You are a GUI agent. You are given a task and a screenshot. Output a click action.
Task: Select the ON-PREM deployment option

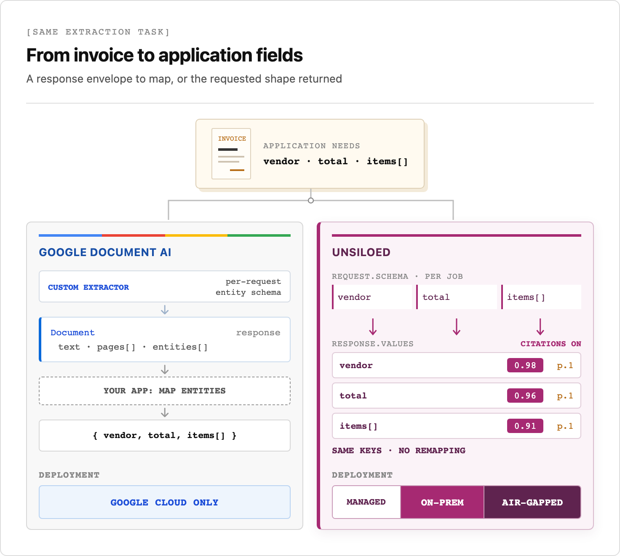point(442,502)
